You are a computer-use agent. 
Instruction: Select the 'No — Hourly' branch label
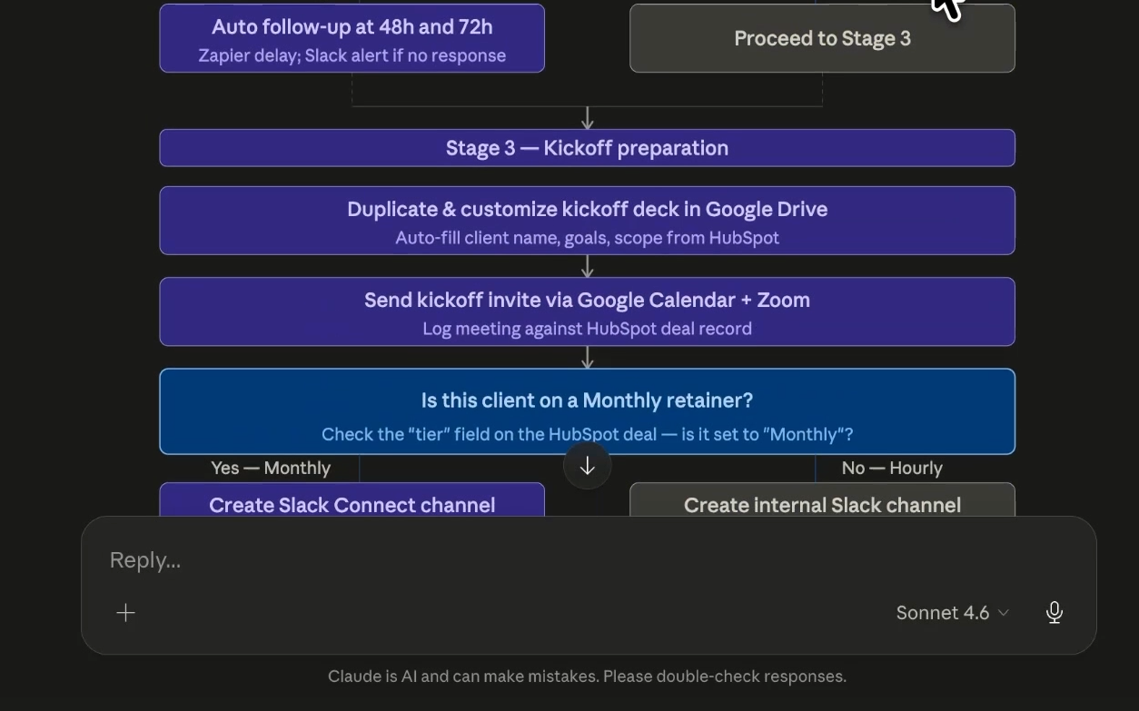891,468
